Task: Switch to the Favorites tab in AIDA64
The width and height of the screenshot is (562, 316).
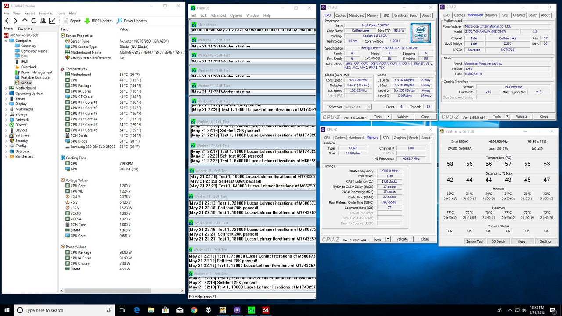Action: [25, 29]
